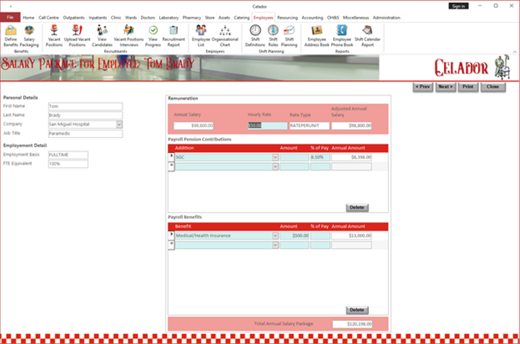Click the Hourly Rate input field
Screen dimensions: 520x344
(x=267, y=125)
